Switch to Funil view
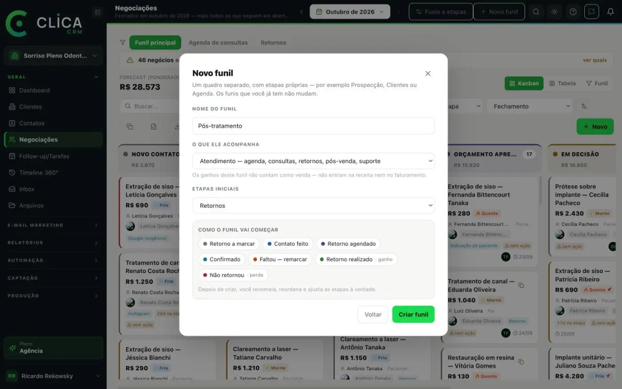 click(597, 83)
